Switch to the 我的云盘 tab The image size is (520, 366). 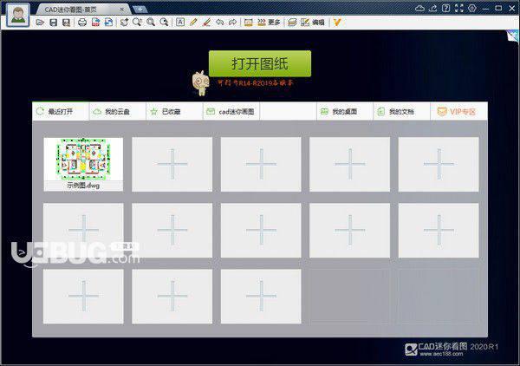tap(117, 112)
